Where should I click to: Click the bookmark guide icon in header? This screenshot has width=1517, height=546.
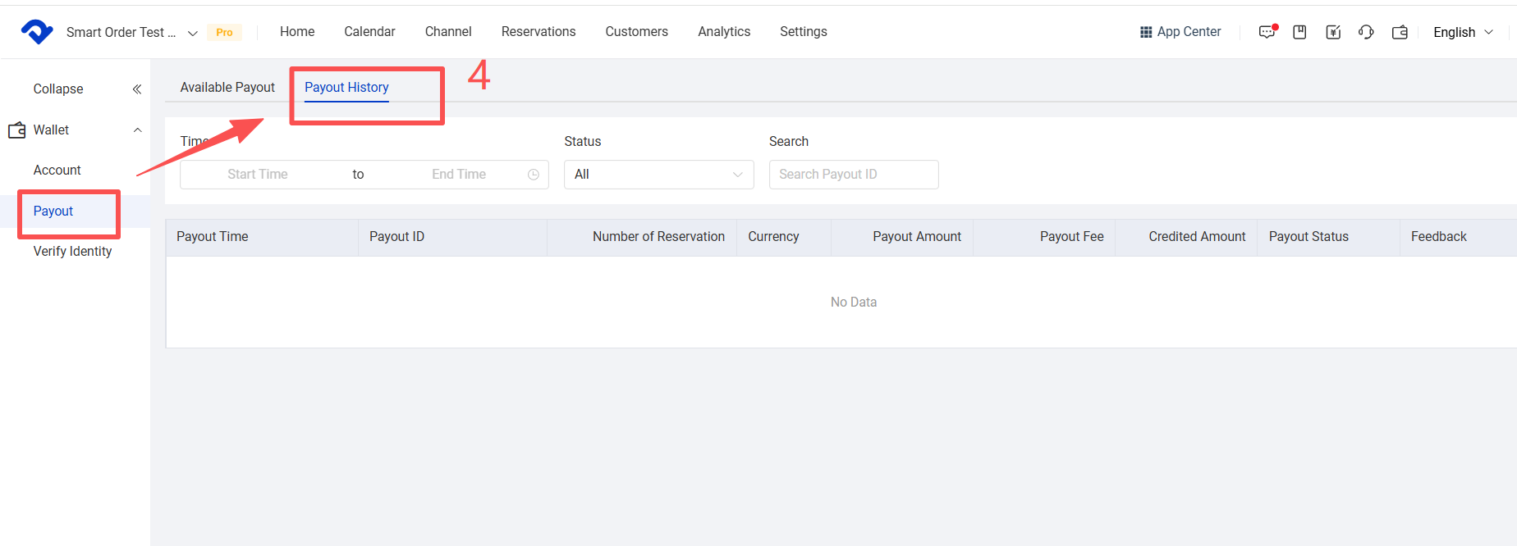click(1299, 32)
